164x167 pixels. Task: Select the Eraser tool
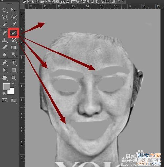click(5, 47)
